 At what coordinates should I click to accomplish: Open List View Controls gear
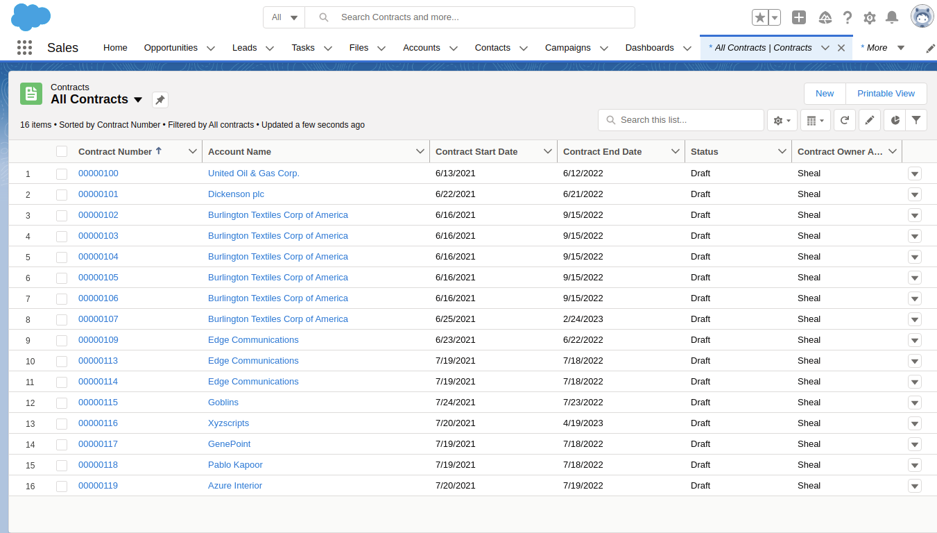pyautogui.click(x=782, y=120)
